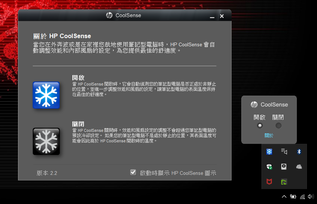Select the 開啟 radio button in popup

[x=260, y=126]
